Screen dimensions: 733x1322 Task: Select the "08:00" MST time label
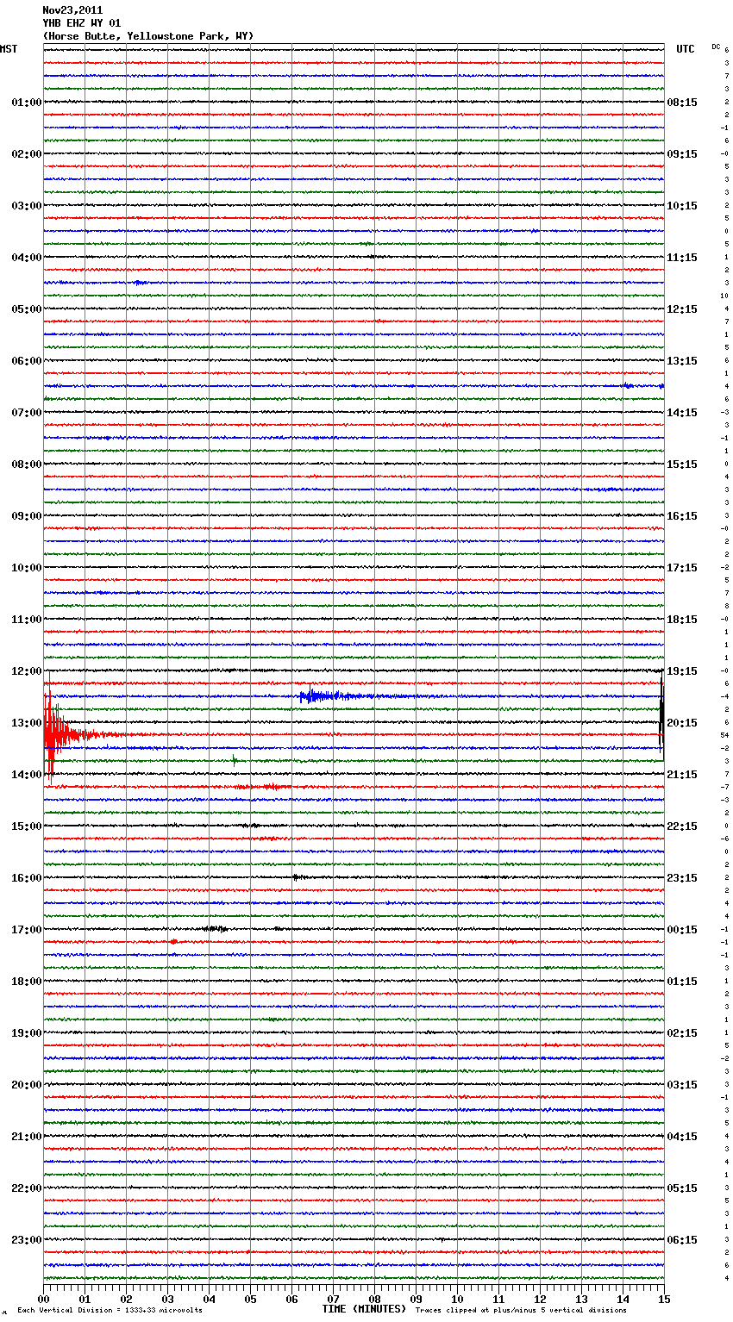27,465
